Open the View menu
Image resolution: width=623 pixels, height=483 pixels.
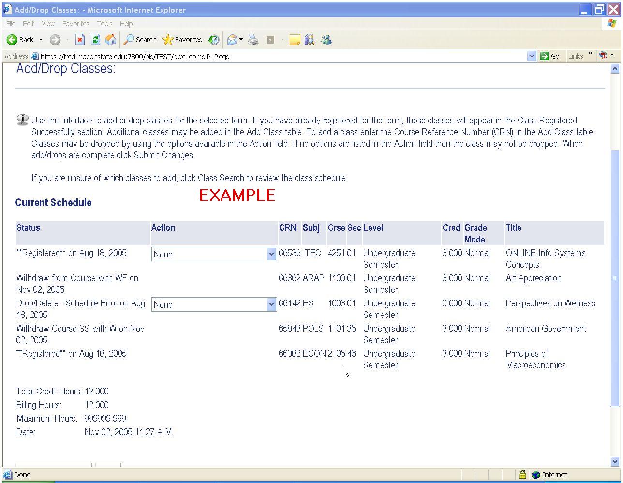tap(48, 23)
